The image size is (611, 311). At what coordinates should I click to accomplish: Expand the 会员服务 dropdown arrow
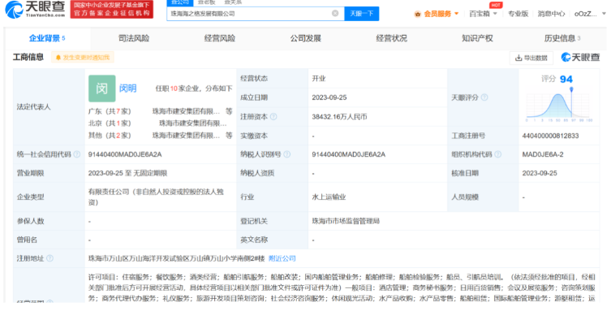(456, 14)
